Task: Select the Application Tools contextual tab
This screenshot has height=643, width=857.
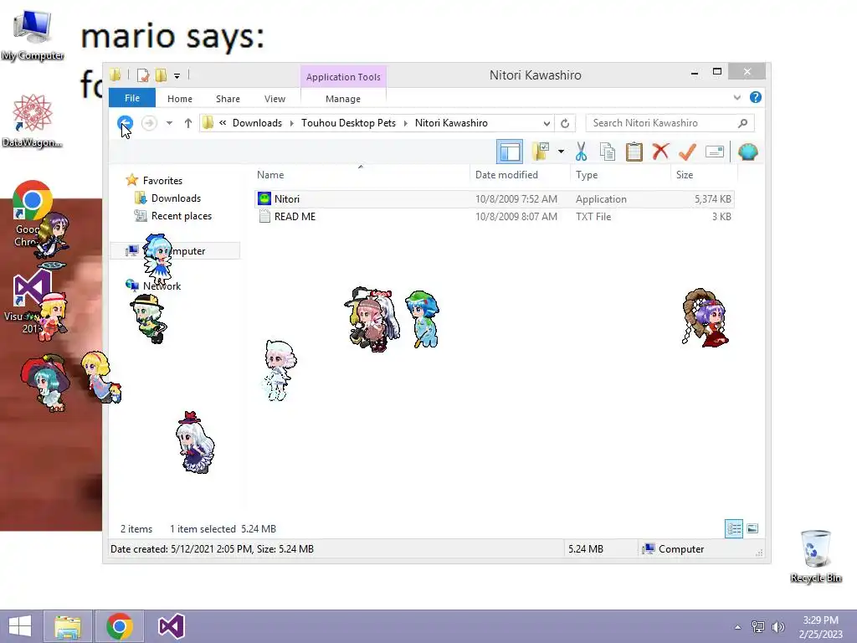Action: click(343, 77)
